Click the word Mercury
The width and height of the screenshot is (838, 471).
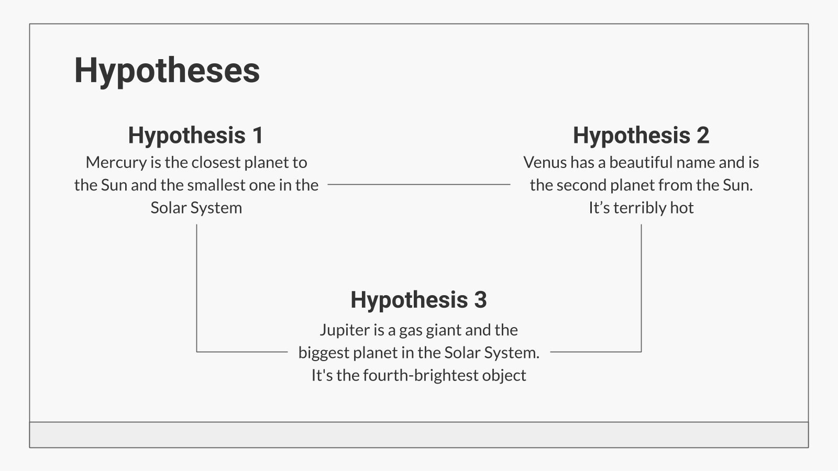[x=116, y=162]
